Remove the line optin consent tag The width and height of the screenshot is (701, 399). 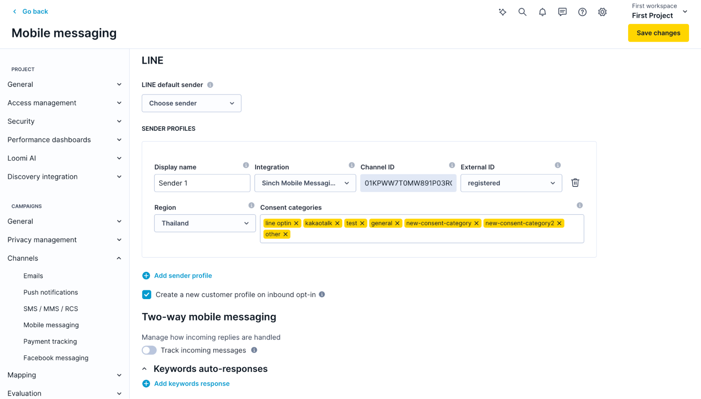click(296, 223)
